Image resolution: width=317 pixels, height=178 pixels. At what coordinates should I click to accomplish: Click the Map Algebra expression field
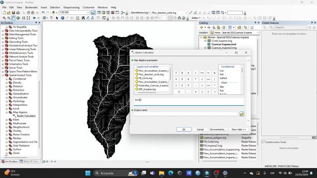click(189, 101)
